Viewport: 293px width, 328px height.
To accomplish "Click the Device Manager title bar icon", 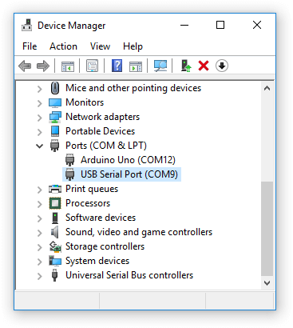I will [x=27, y=25].
